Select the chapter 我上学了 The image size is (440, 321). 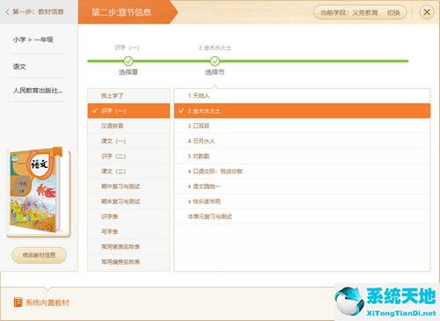pos(128,96)
